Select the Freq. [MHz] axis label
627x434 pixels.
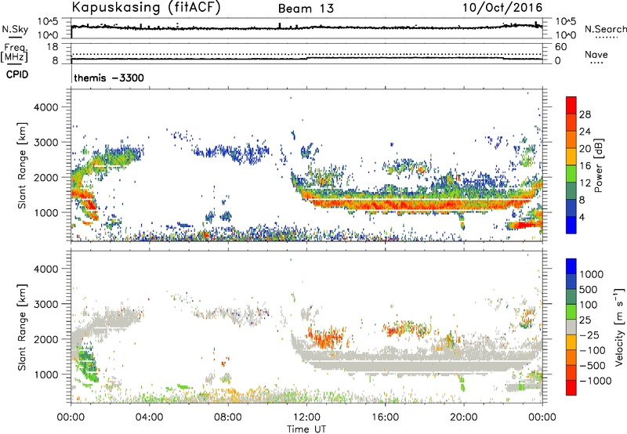(14, 53)
